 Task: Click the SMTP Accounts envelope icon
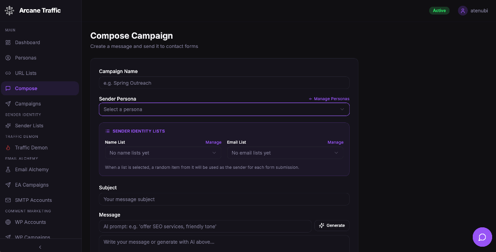(8, 200)
